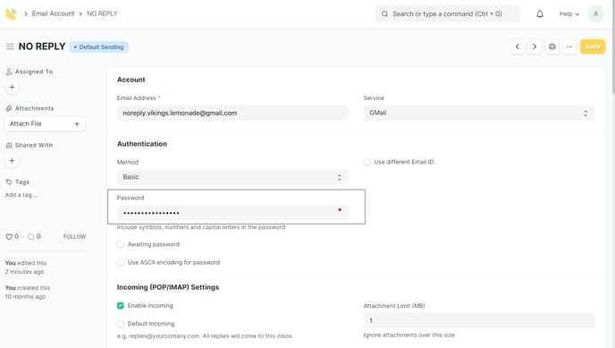Save the email account

[x=593, y=47]
